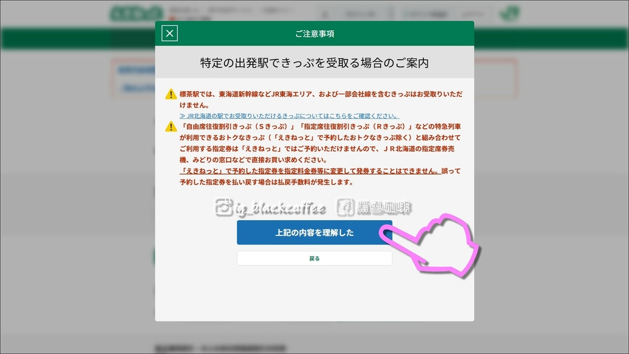Image resolution: width=629 pixels, height=354 pixels.
Task: Expand the ≫ chevron before the JR北海道 link
Action: point(182,116)
